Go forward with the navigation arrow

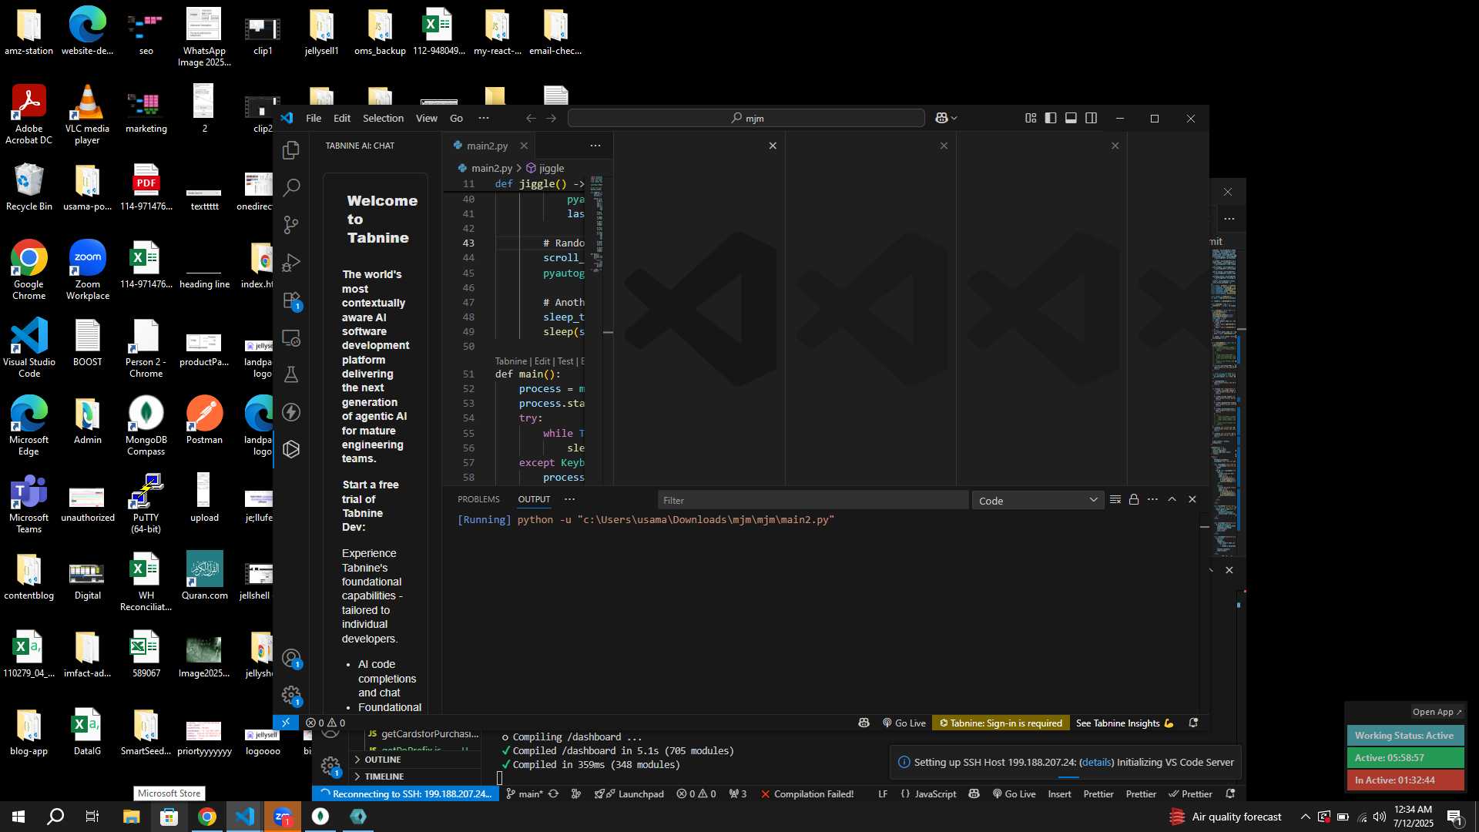pos(551,118)
